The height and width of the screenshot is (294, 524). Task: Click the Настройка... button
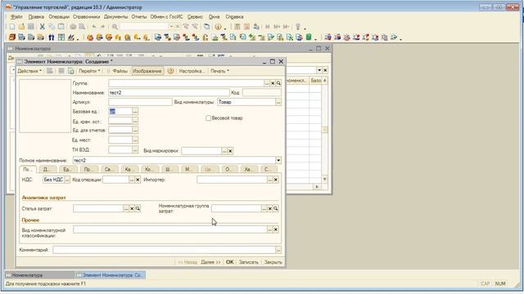[x=191, y=71]
